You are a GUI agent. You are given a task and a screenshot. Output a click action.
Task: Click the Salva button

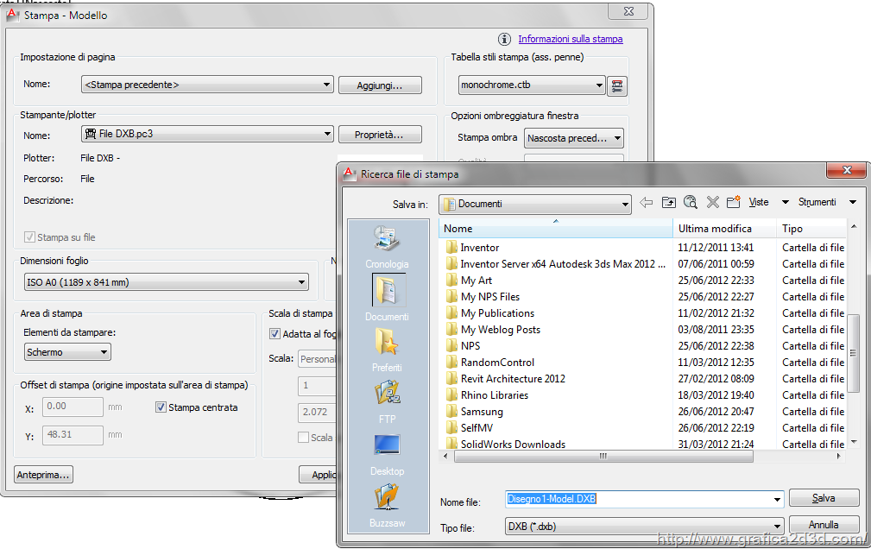click(x=824, y=498)
